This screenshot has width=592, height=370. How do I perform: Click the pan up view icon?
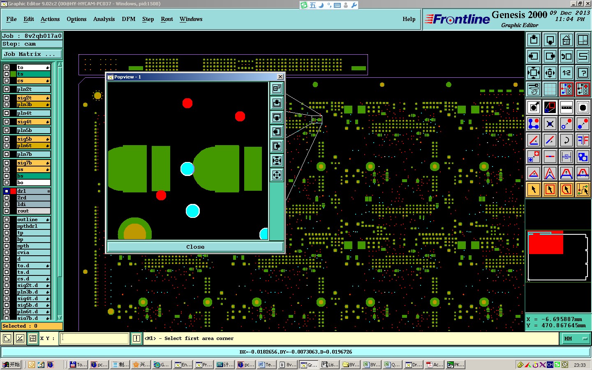tap(534, 40)
